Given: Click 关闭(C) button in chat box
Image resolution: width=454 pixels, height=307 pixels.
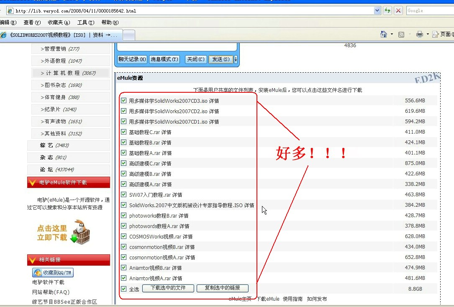Looking at the screenshot, I should (196, 59).
